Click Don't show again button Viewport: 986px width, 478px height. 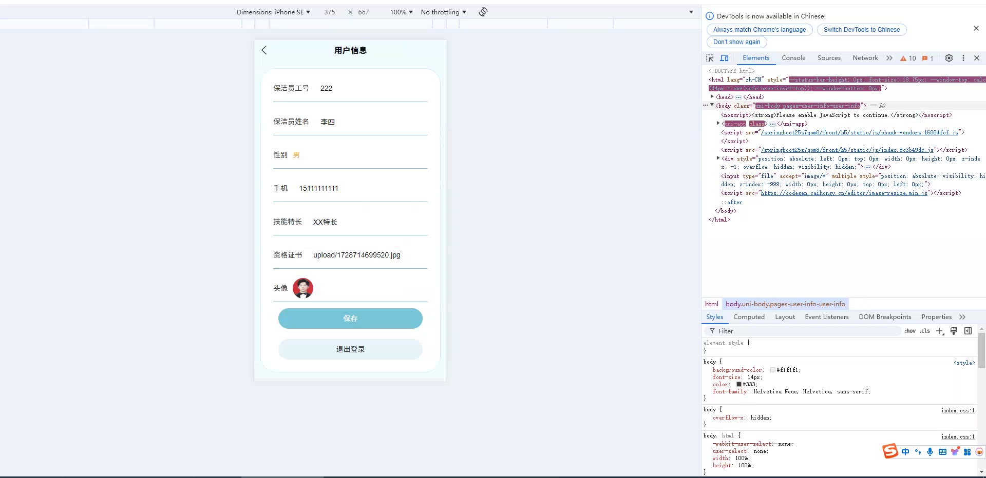pyautogui.click(x=736, y=42)
